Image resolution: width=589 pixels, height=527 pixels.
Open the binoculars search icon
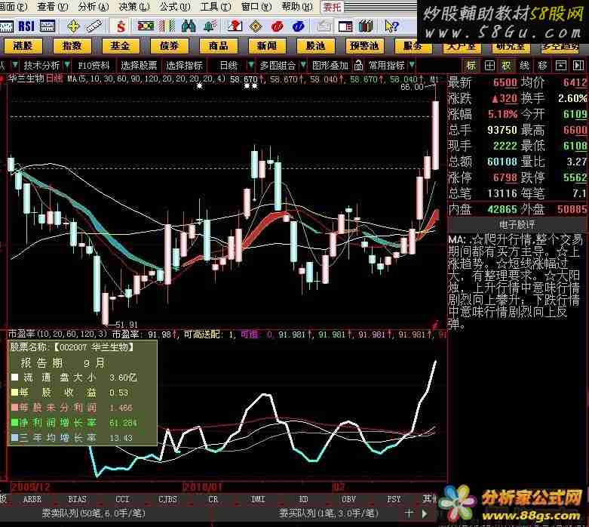coord(189,26)
